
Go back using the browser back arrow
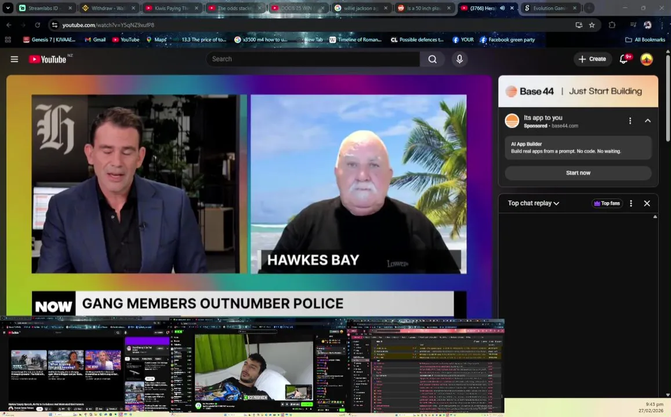click(x=9, y=25)
